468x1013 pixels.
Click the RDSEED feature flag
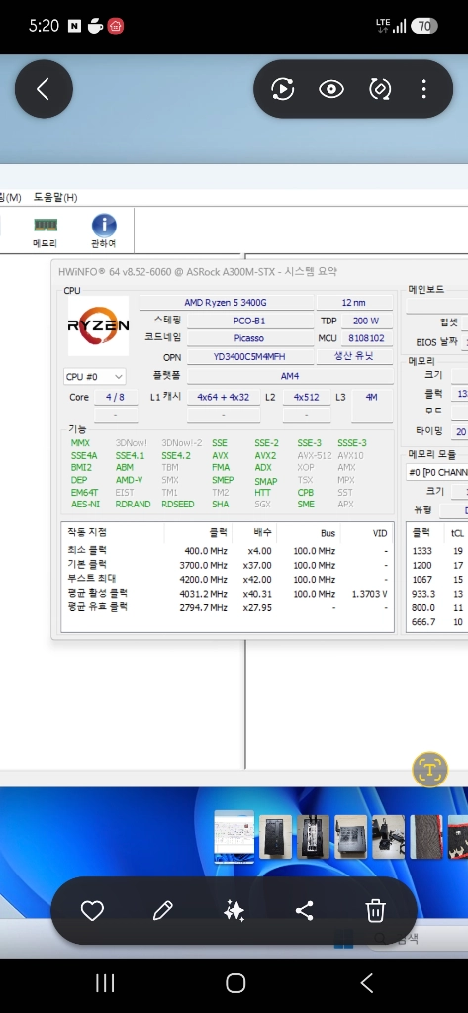point(178,504)
